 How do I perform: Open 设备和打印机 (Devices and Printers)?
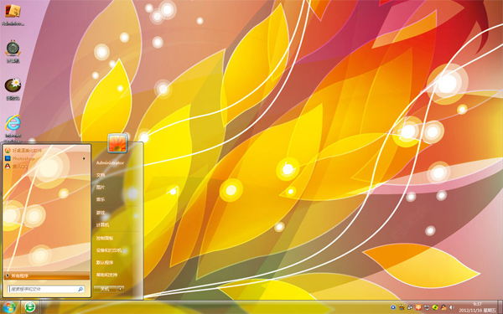[x=109, y=250]
